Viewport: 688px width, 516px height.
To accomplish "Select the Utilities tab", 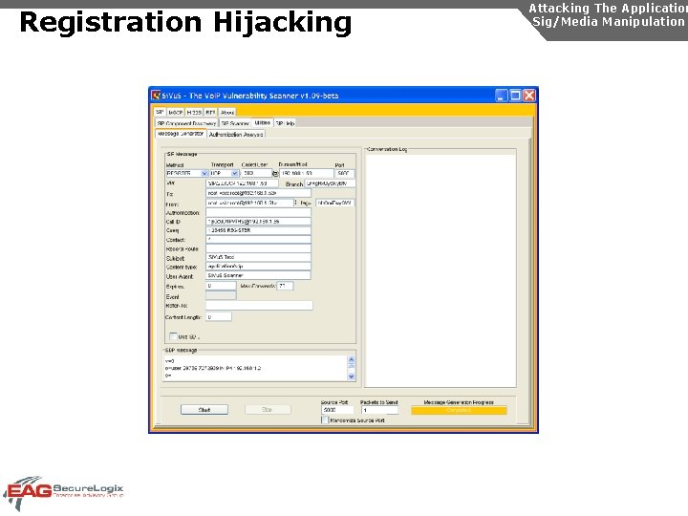I will [263, 123].
